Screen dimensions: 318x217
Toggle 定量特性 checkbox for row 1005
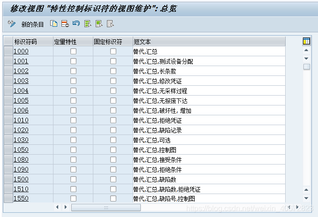[74, 100]
